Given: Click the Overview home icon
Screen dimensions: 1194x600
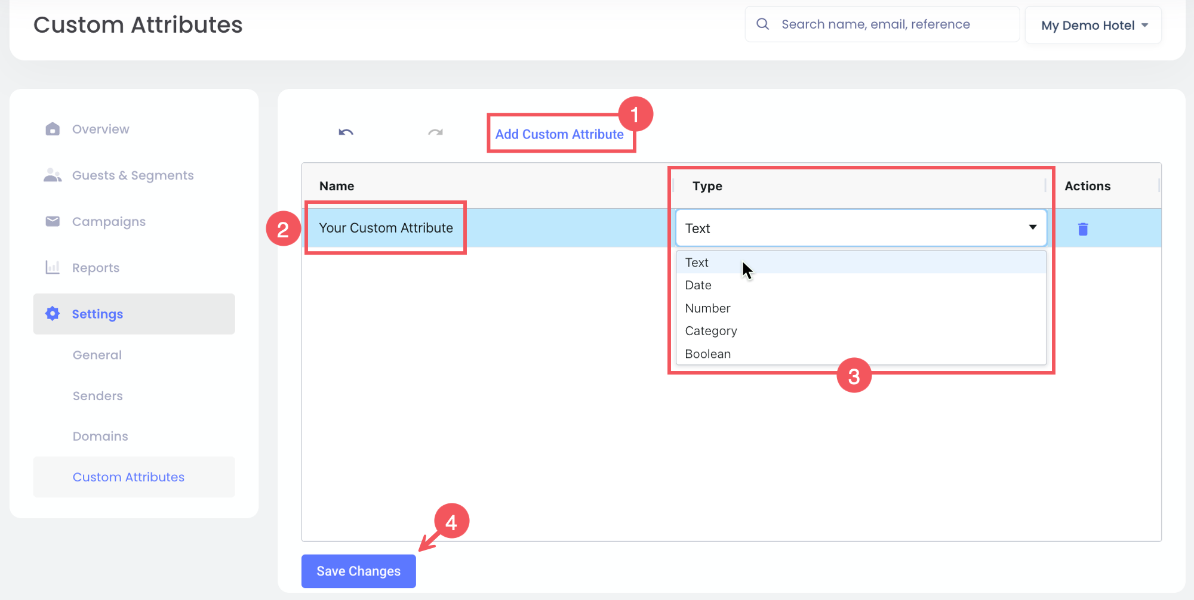Looking at the screenshot, I should click(53, 129).
